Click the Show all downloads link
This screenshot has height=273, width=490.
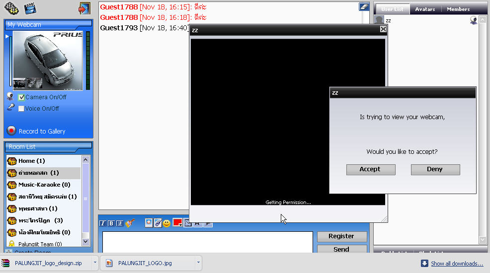457,264
